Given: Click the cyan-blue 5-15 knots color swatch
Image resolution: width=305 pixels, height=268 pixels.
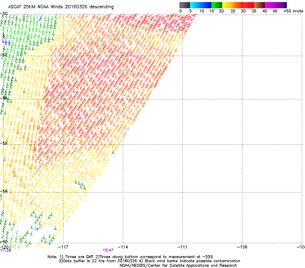Looking at the screenshot, I should click(201, 5).
